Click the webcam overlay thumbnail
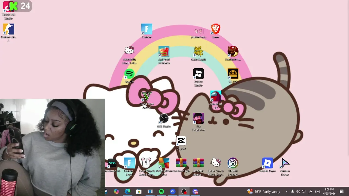The width and height of the screenshot is (349, 196). 52,147
